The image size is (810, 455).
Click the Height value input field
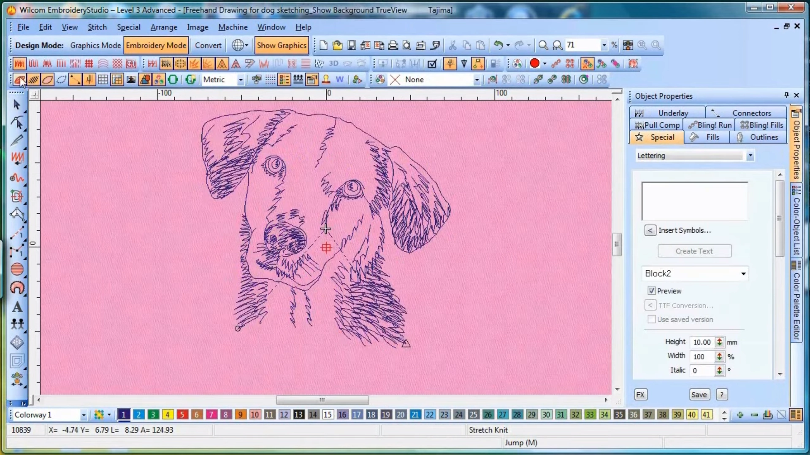pos(702,342)
